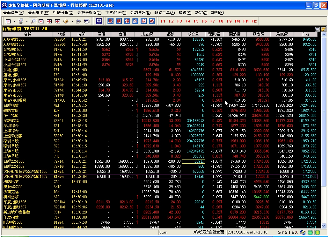This screenshot has width=329, height=237.
Task: Click the 上證50指數 name cell
Action: click(13, 136)
